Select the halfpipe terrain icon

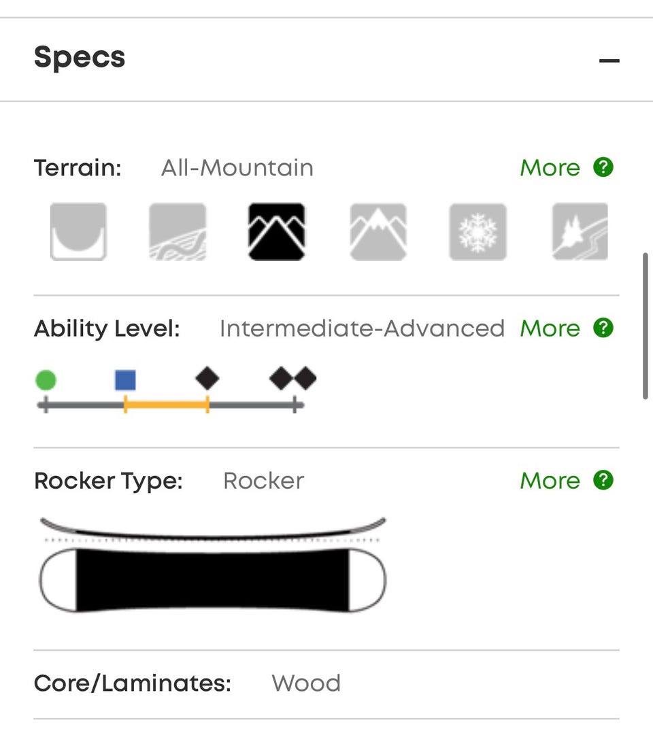point(78,232)
